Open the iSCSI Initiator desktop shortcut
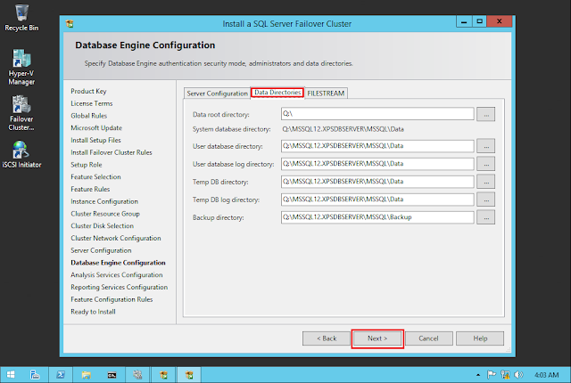The height and width of the screenshot is (383, 571). point(21,154)
